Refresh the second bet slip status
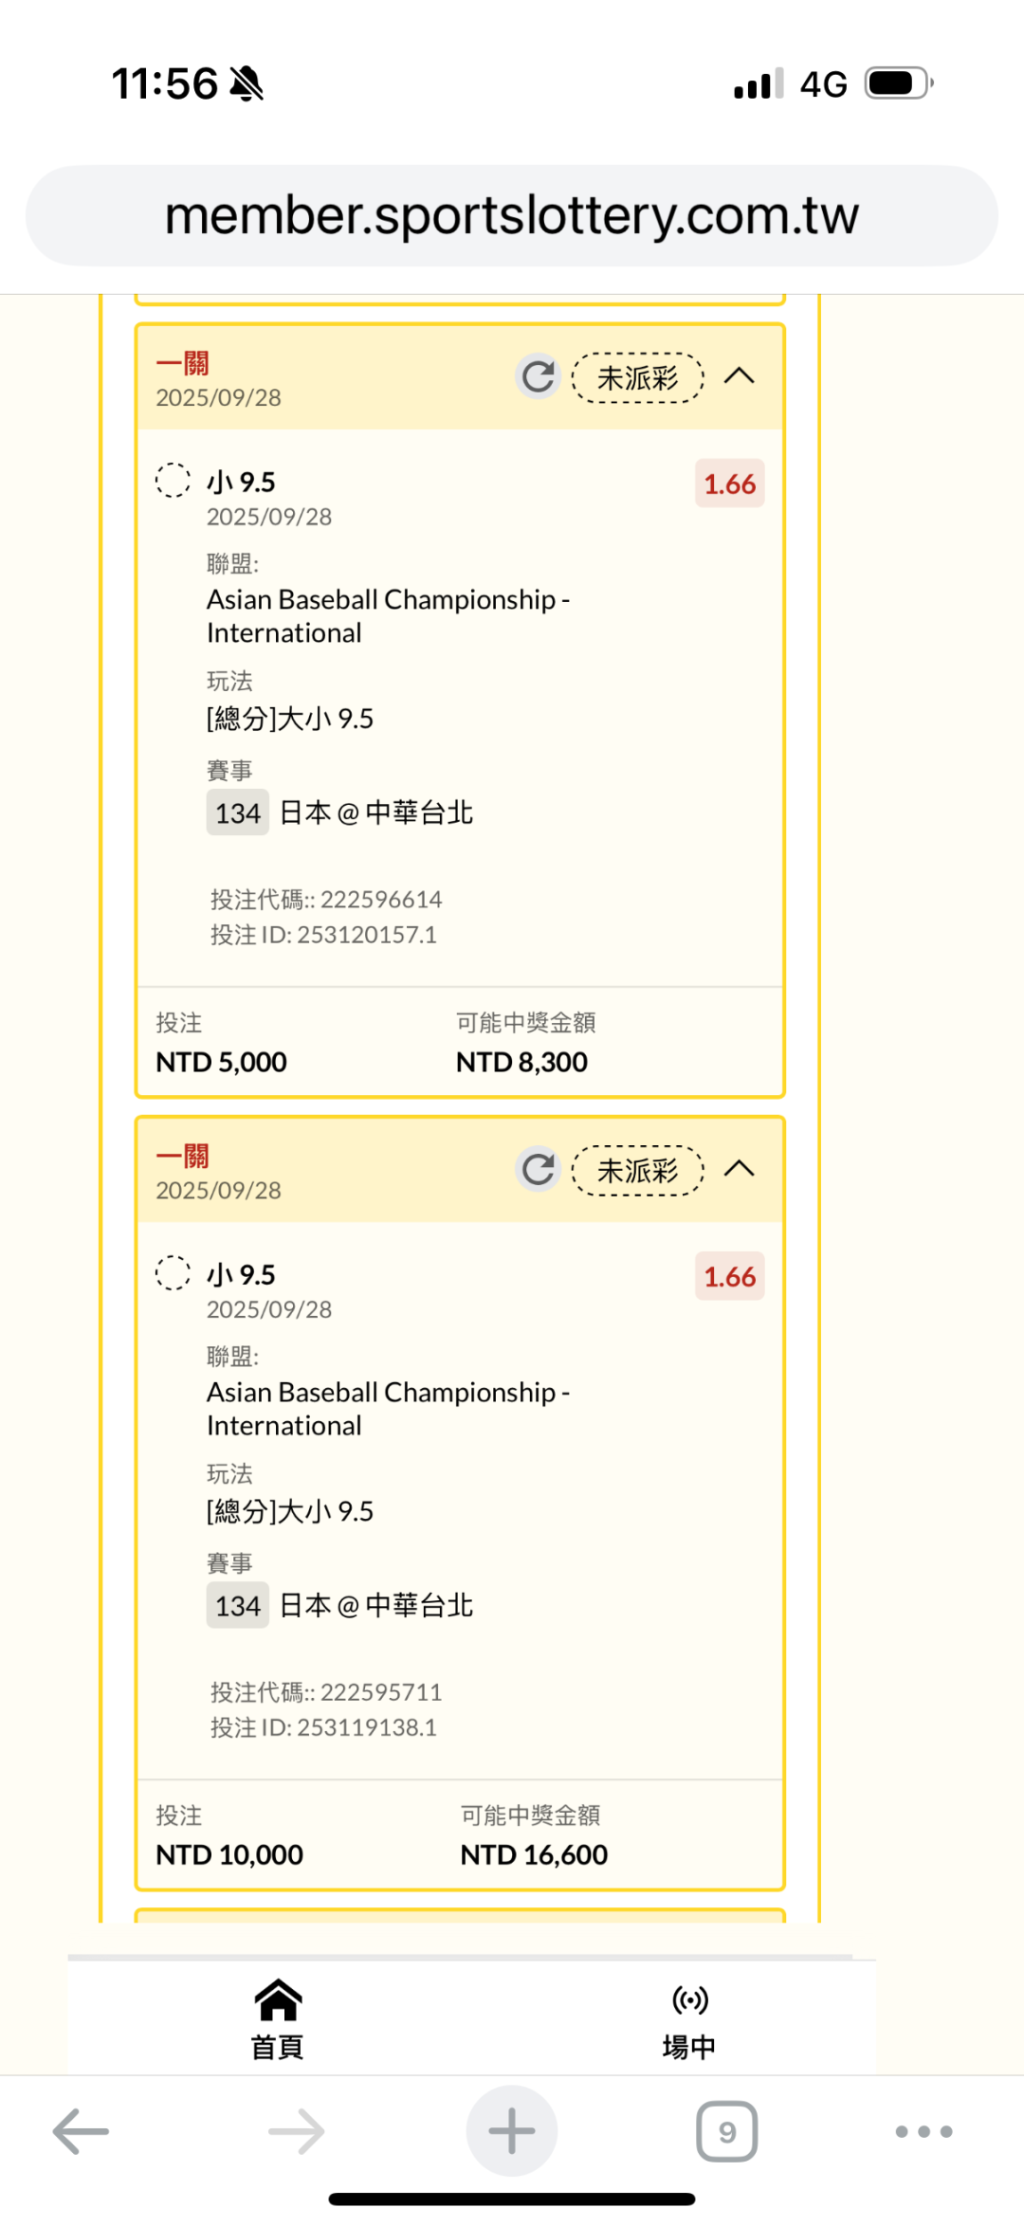This screenshot has width=1024, height=2226. click(x=538, y=1170)
